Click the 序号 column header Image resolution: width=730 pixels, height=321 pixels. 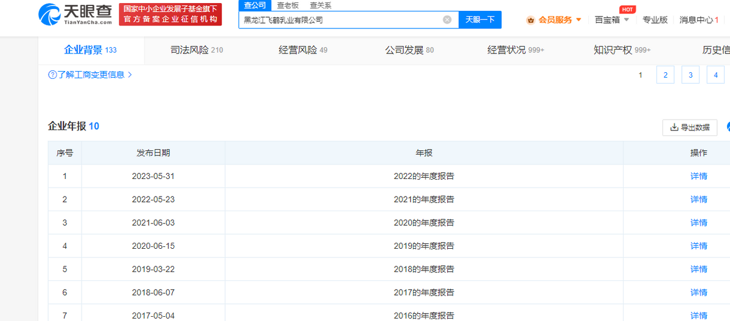tap(64, 153)
